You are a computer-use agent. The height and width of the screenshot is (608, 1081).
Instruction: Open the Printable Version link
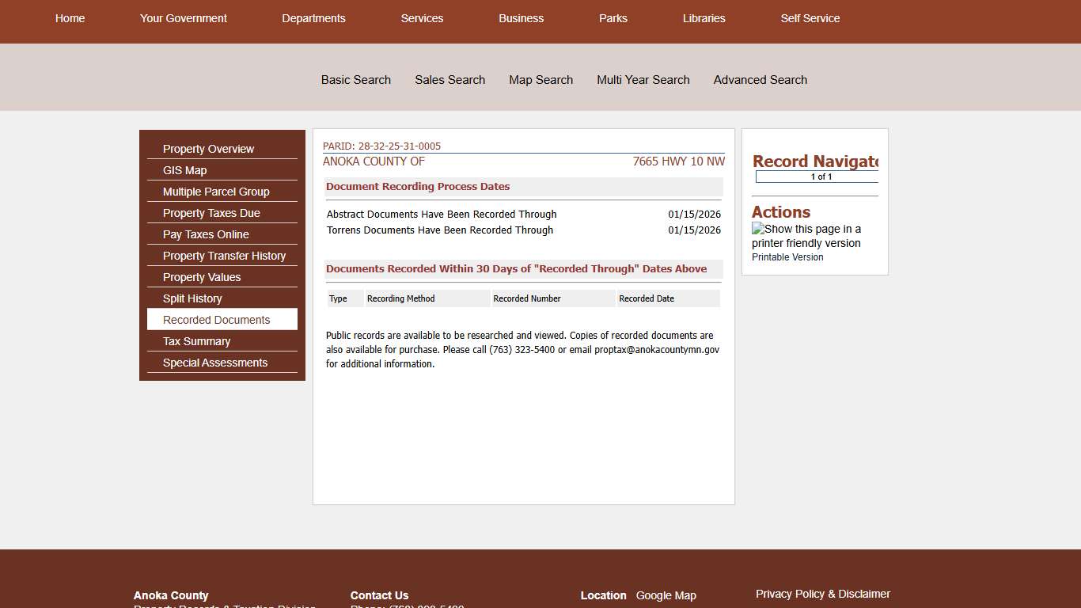click(x=787, y=257)
